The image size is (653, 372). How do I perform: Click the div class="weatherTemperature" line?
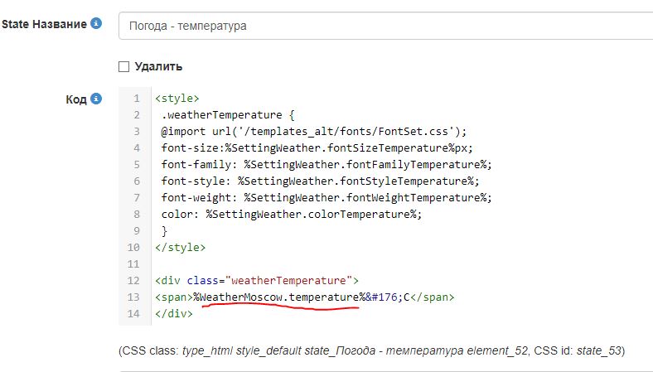pos(256,280)
